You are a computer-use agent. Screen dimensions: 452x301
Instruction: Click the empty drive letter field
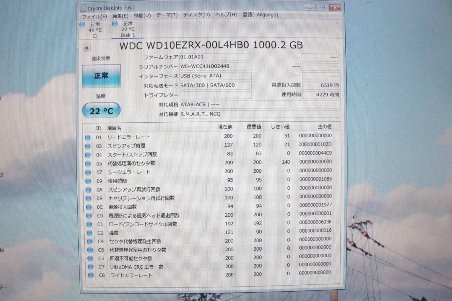point(215,95)
